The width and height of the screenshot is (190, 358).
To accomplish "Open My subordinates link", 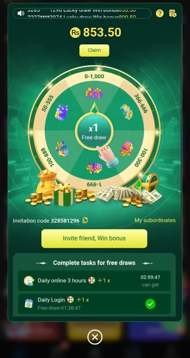I will tap(155, 220).
